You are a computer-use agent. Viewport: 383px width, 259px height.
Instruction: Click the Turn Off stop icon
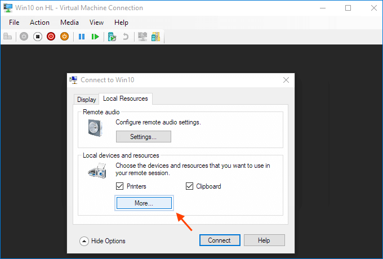click(x=38, y=37)
